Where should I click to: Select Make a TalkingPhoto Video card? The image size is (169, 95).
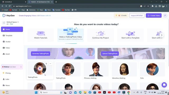tap(71, 35)
